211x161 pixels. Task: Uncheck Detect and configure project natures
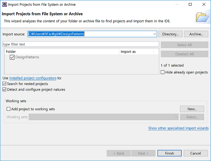click(4, 90)
